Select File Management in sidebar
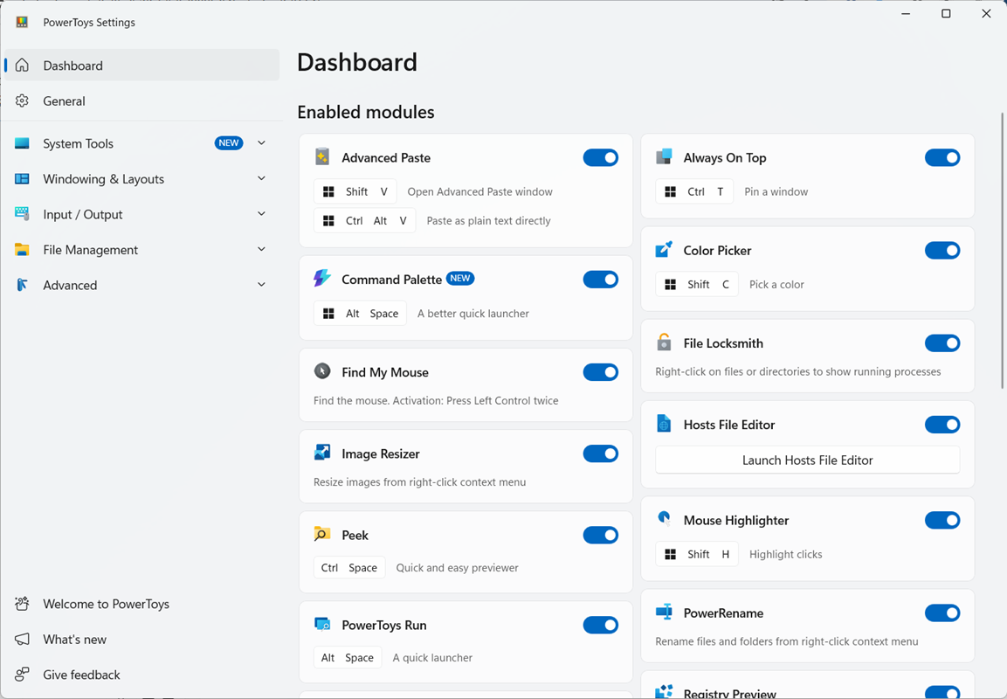This screenshot has height=699, width=1007. (x=142, y=249)
